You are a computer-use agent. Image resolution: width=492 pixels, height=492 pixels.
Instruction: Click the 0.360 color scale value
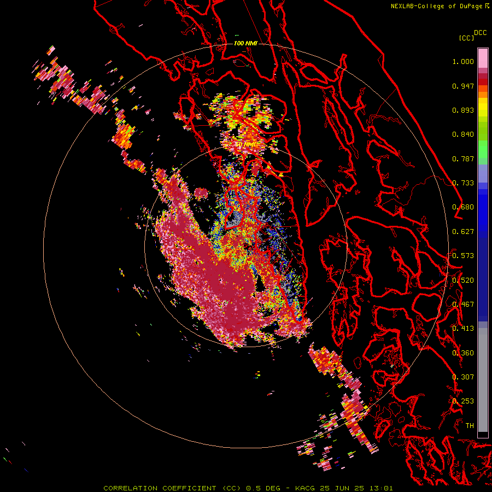coord(463,353)
